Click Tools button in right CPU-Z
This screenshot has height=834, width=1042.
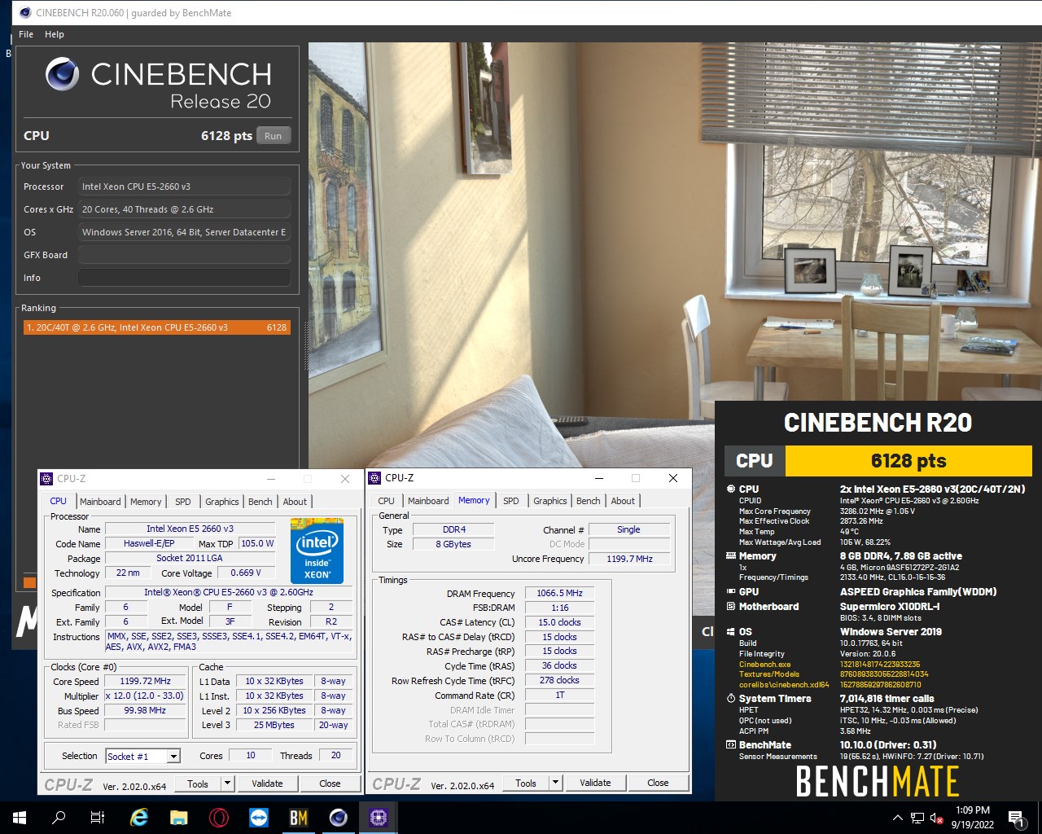tap(526, 783)
